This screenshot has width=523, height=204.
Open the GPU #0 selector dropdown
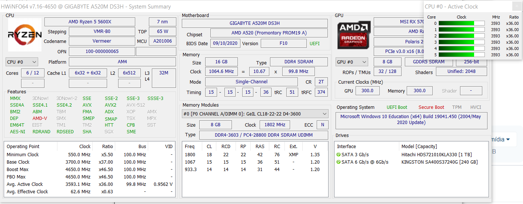pyautogui.click(x=352, y=62)
